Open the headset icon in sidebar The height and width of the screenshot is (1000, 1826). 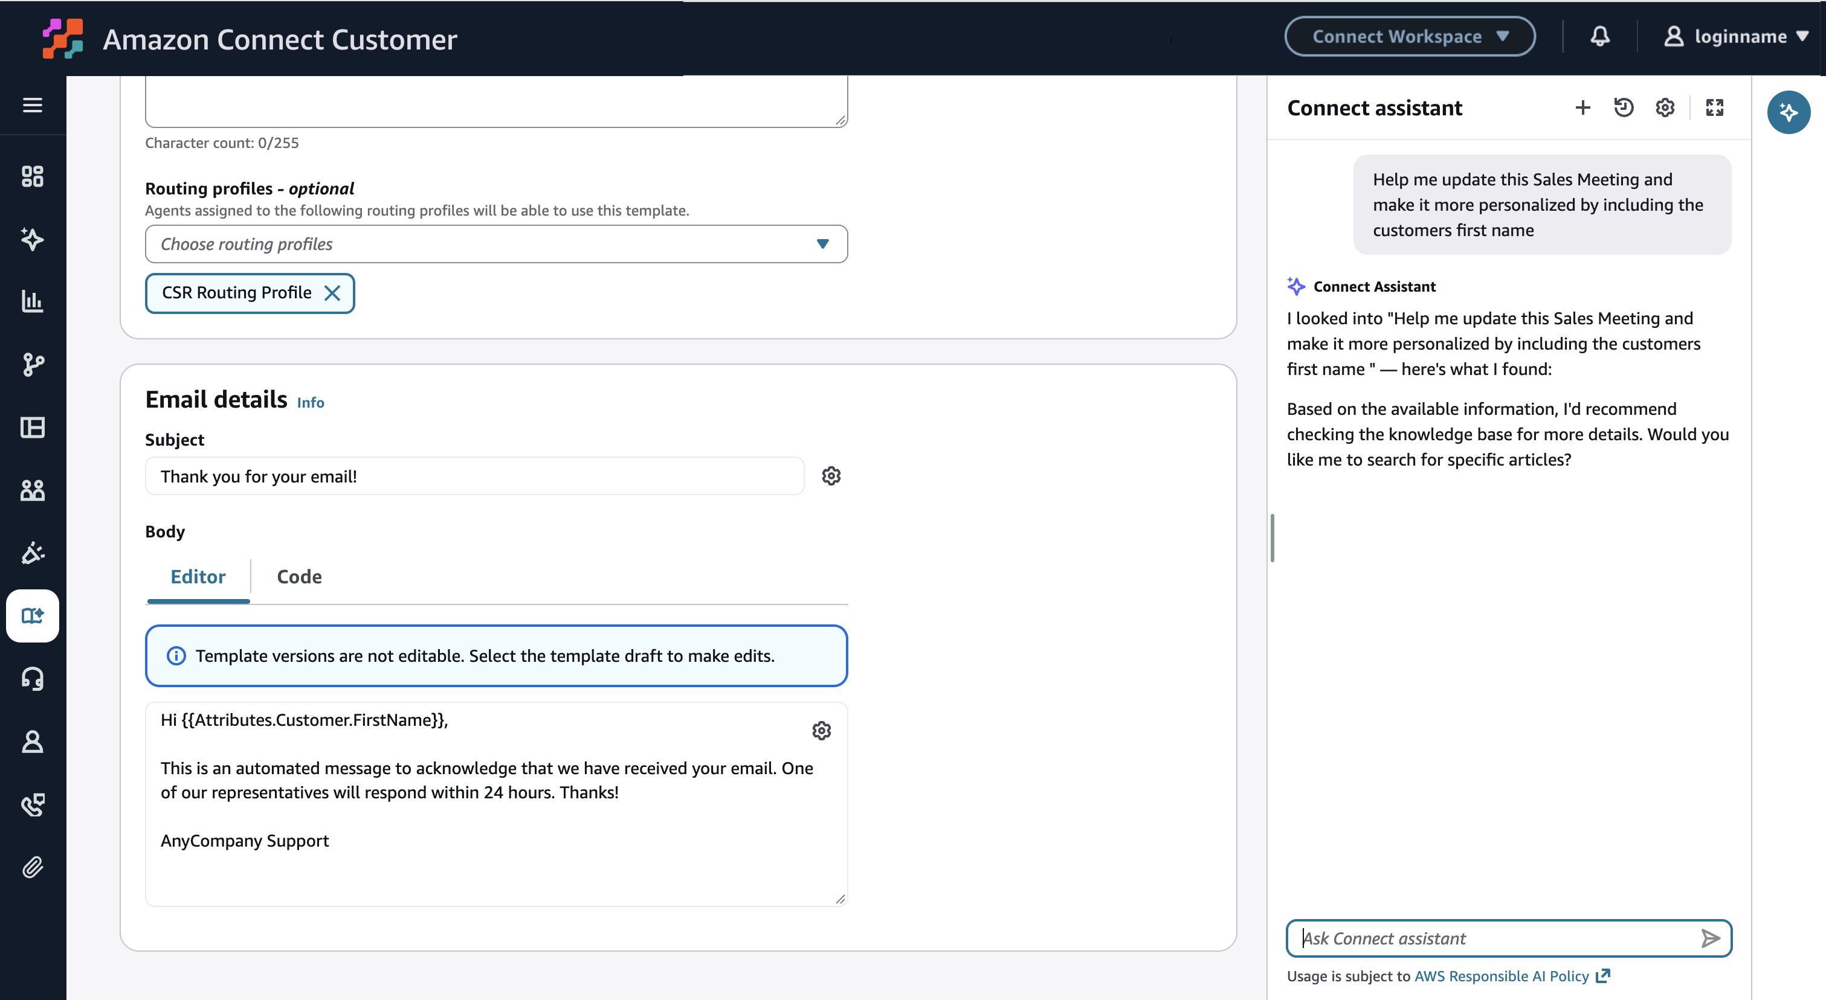[x=33, y=679]
